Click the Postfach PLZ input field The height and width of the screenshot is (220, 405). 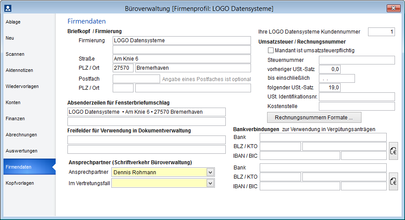point(123,88)
